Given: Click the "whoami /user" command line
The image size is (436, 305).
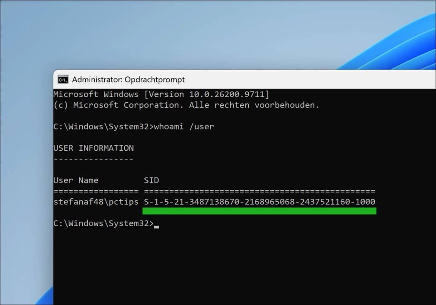Looking at the screenshot, I should [134, 127].
